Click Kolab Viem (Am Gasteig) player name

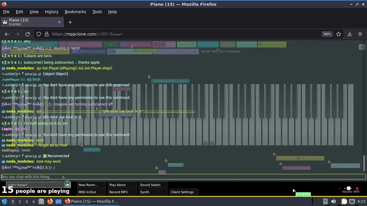220,51
